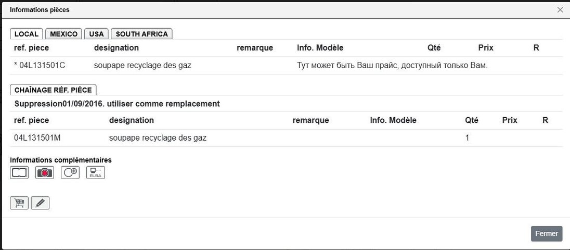Image resolution: width=570 pixels, height=250 pixels.
Task: Close dialog with the X icon
Action: [x=560, y=10]
